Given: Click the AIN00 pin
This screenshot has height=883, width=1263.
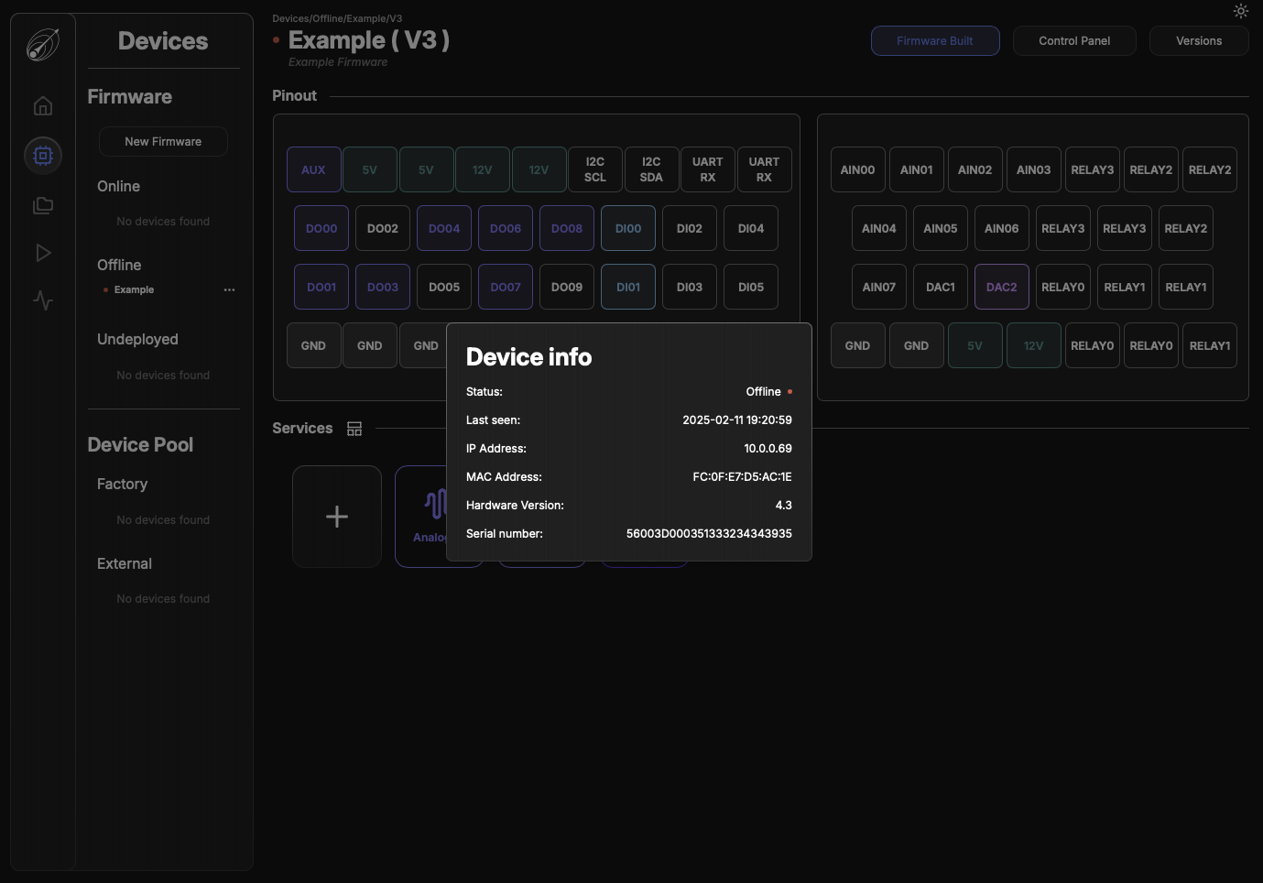Looking at the screenshot, I should (x=857, y=170).
